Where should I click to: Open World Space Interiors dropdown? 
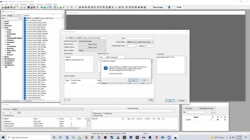coord(48,109)
